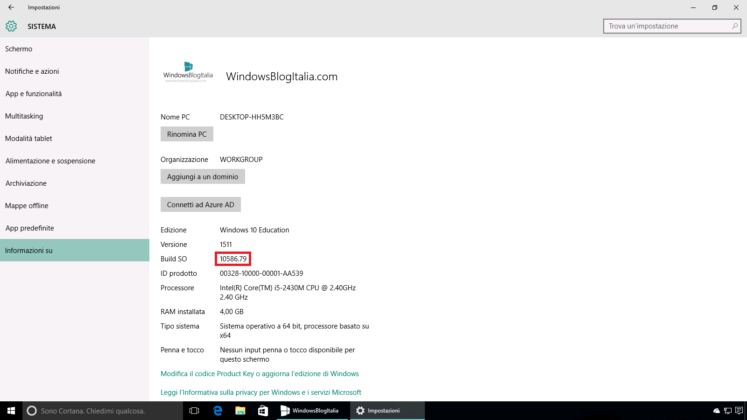Image resolution: width=747 pixels, height=420 pixels.
Task: Go to App predefinite
Action: click(75, 228)
